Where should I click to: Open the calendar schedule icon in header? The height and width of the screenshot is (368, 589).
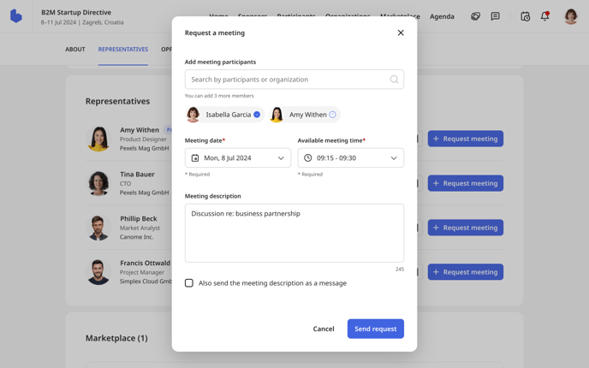click(525, 16)
